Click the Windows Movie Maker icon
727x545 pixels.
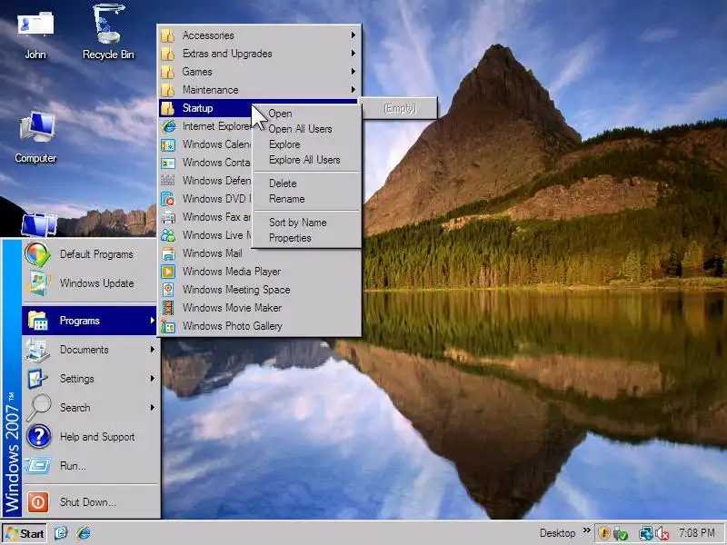168,308
